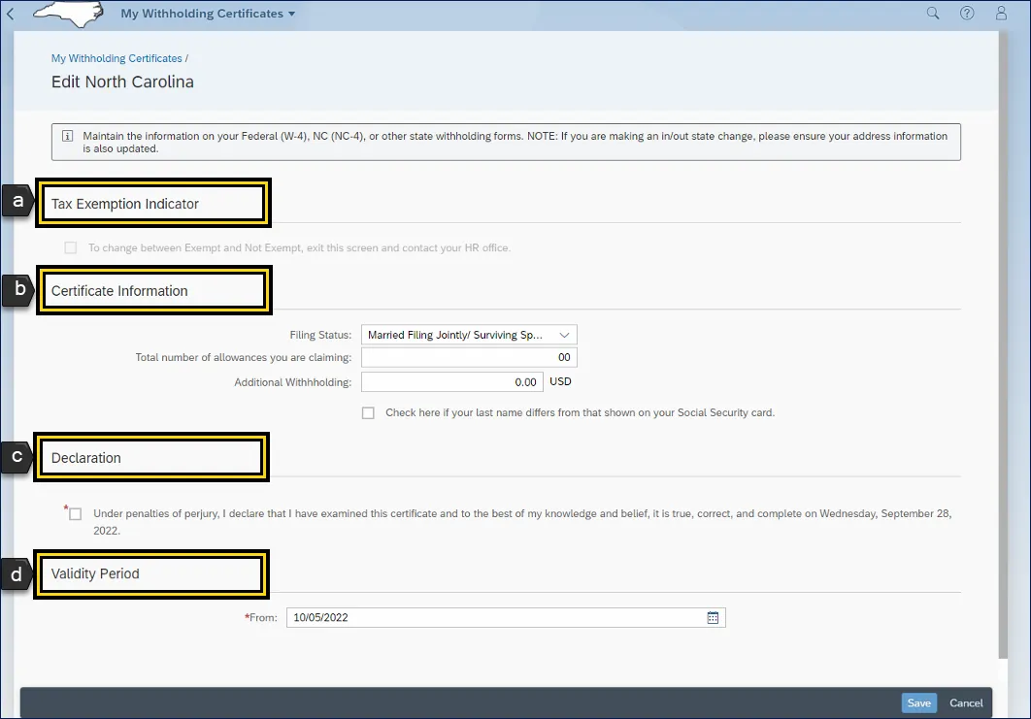Open the user profile icon
The width and height of the screenshot is (1031, 719).
pyautogui.click(x=1001, y=14)
